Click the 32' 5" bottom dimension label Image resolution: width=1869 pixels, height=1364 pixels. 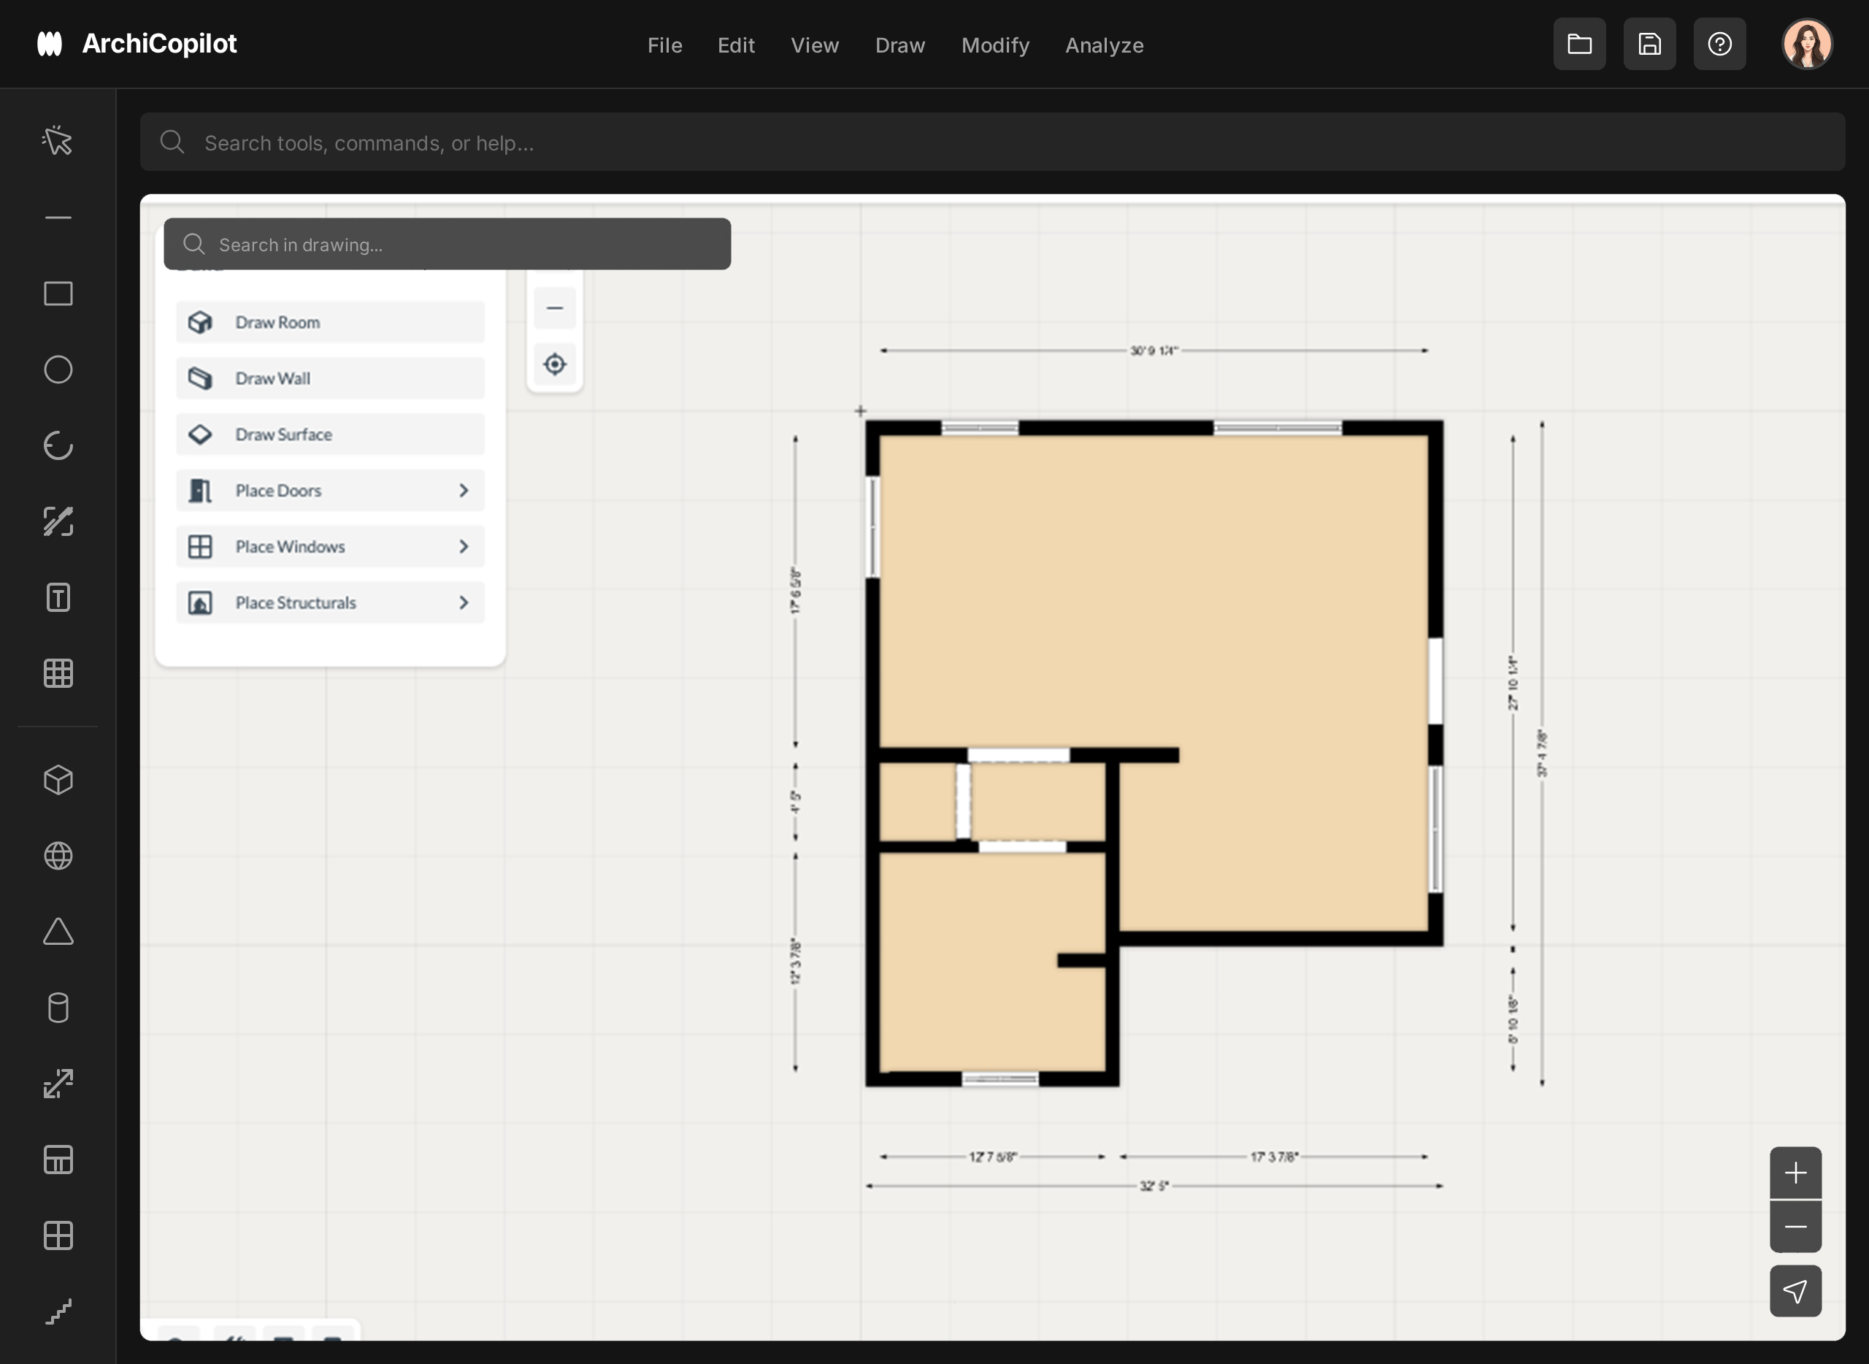[1154, 1187]
